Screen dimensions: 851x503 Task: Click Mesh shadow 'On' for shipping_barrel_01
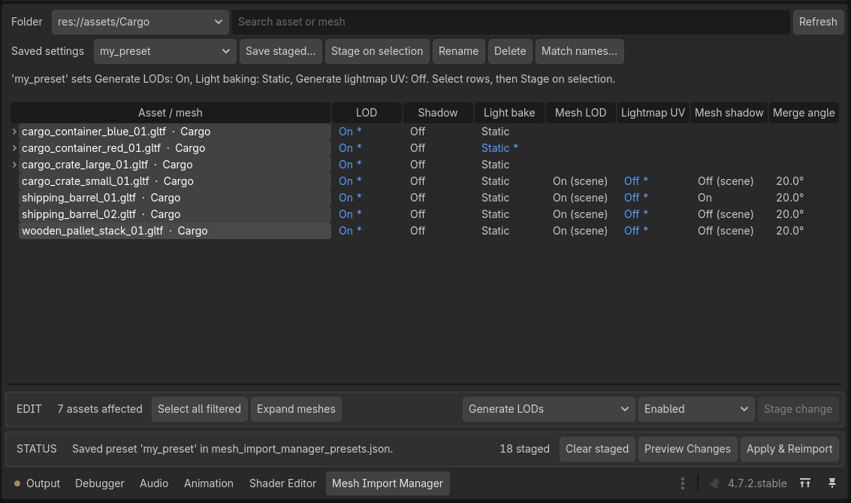tap(705, 198)
